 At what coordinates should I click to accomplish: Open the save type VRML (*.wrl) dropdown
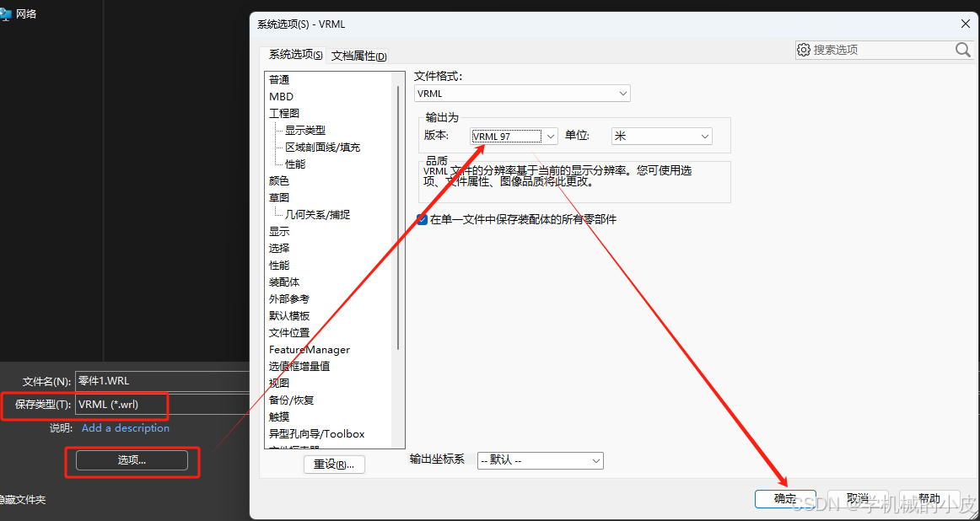(163, 404)
